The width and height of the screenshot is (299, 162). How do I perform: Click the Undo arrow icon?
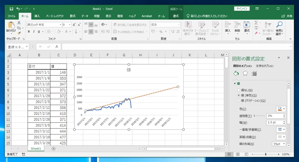click(x=18, y=8)
